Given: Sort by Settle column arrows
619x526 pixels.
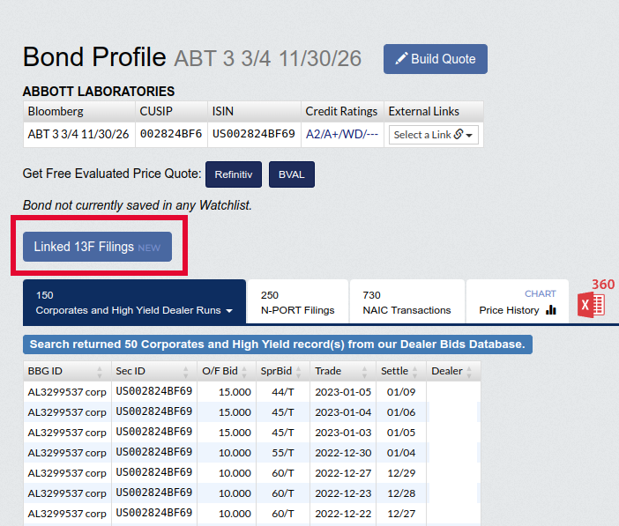Looking at the screenshot, I should point(415,371).
